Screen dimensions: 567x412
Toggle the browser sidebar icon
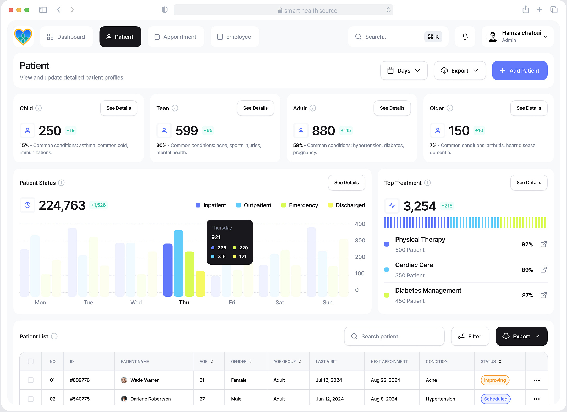pos(43,10)
